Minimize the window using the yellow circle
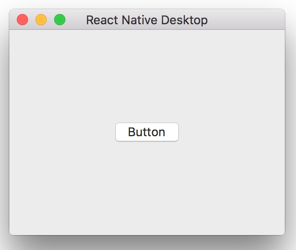 (41, 20)
